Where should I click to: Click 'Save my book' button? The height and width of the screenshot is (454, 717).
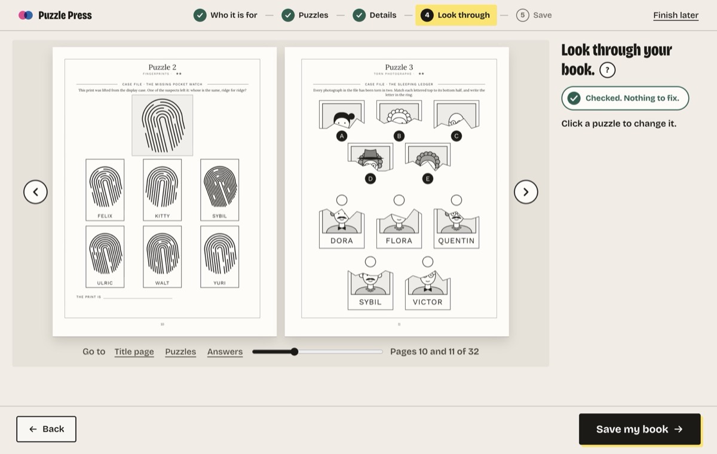(x=639, y=429)
